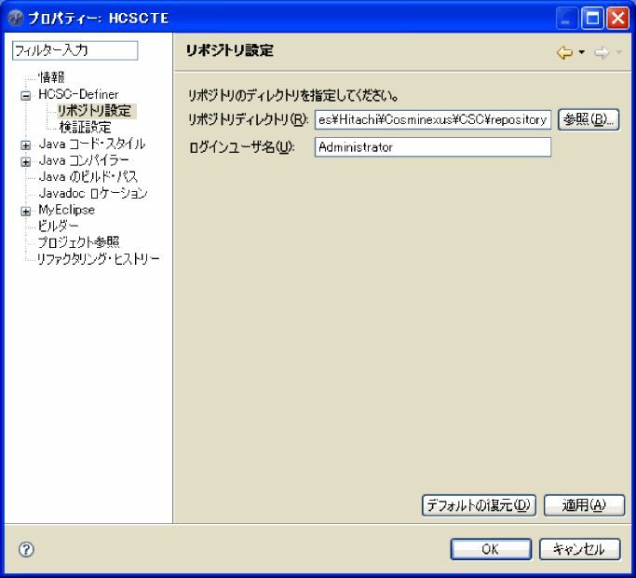Confirm with the OK button
This screenshot has height=578, width=636.
click(x=491, y=550)
